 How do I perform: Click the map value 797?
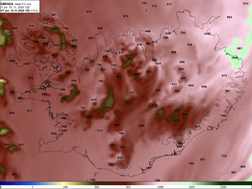54,15
